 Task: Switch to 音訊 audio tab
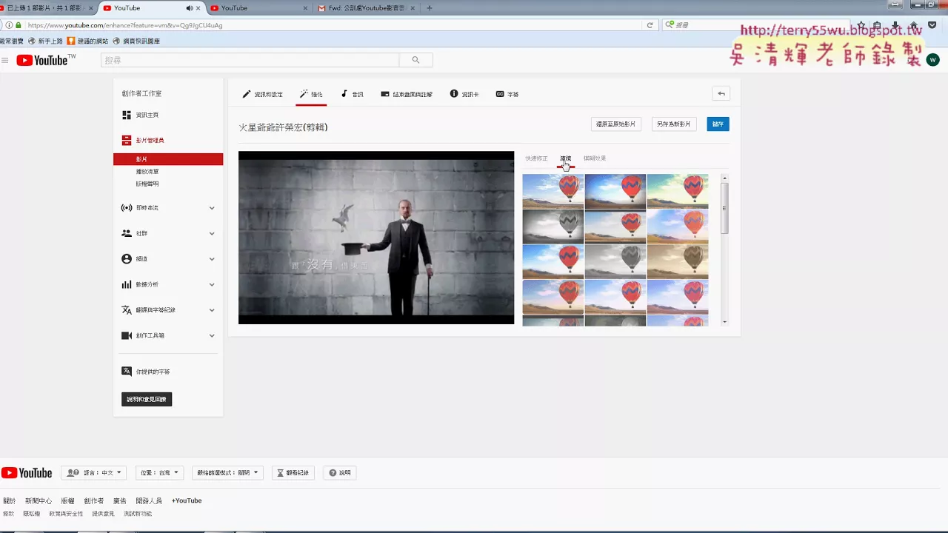pos(353,94)
